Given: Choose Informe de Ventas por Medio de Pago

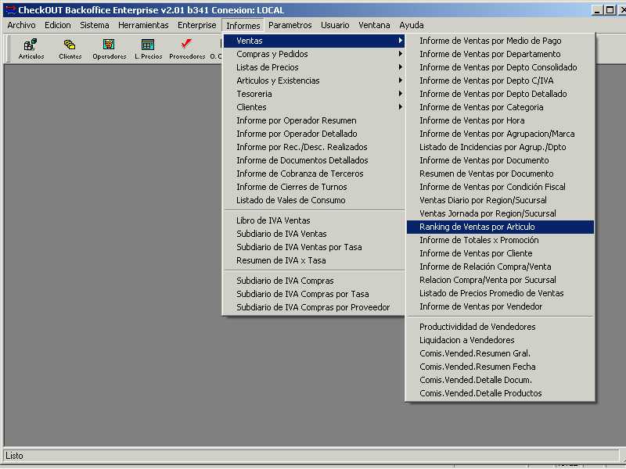Looking at the screenshot, I should tap(500, 41).
